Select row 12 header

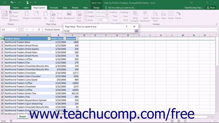point(2,76)
